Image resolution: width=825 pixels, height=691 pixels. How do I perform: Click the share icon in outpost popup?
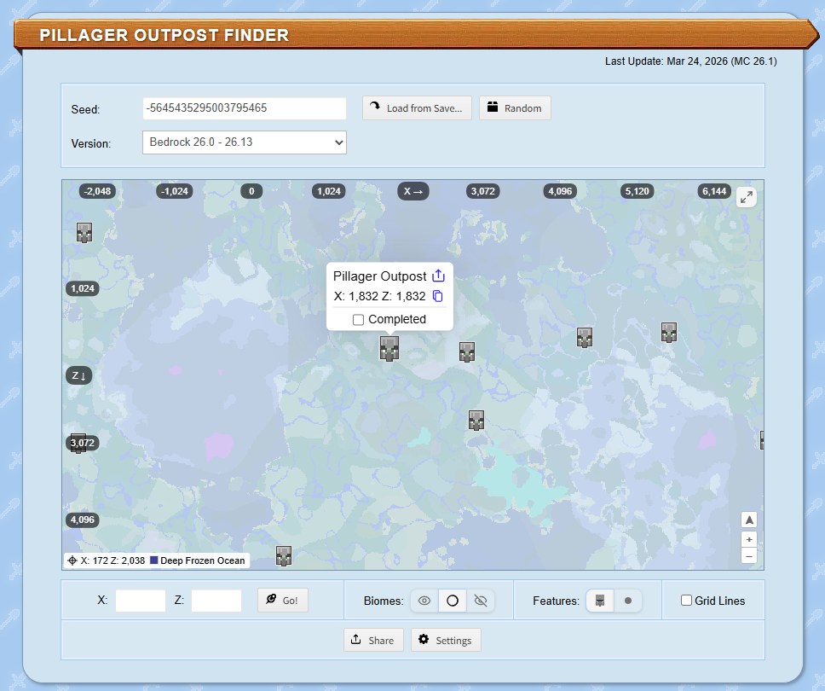438,276
